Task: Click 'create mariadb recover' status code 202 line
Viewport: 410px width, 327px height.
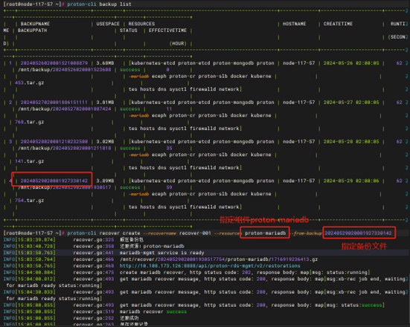Action: click(245, 272)
